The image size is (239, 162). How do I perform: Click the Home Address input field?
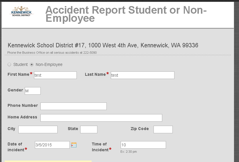coord(101,118)
